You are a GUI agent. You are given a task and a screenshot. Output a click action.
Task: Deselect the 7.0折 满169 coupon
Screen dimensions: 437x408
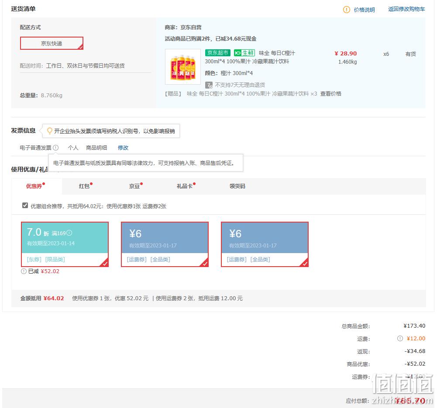click(x=65, y=244)
